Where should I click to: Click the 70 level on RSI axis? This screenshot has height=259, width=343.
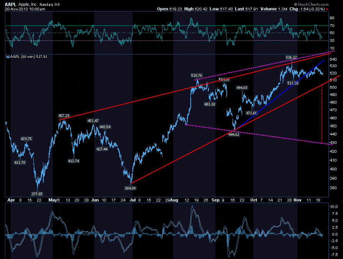coord(332,26)
